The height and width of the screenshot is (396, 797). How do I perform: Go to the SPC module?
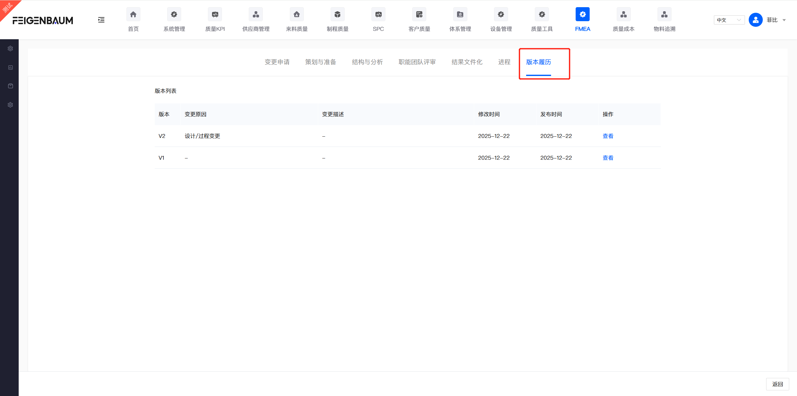[378, 15]
